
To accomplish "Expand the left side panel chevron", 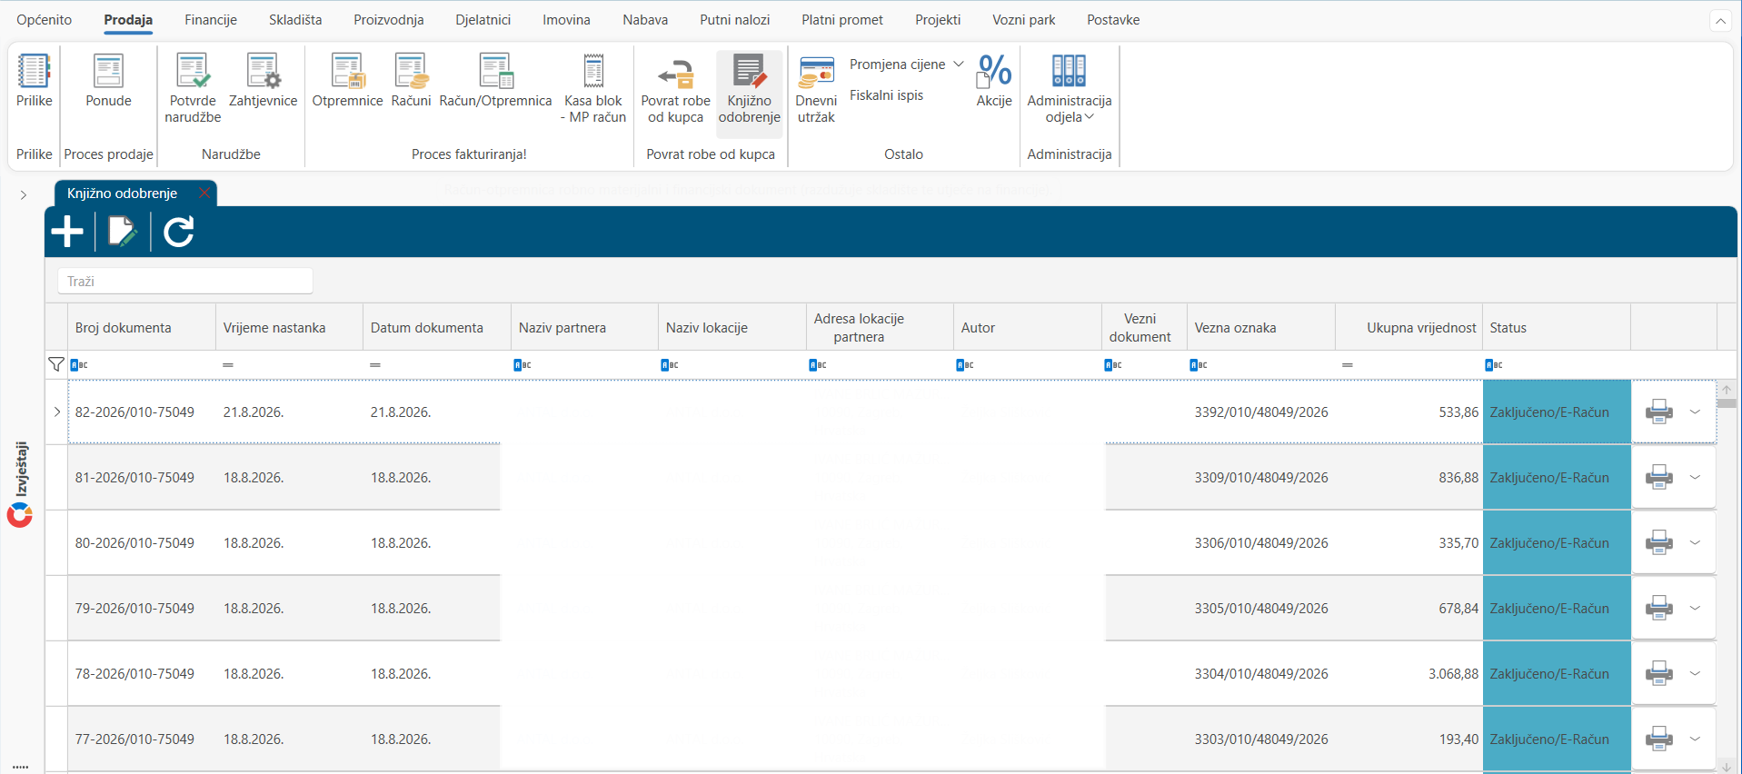I will tap(24, 194).
